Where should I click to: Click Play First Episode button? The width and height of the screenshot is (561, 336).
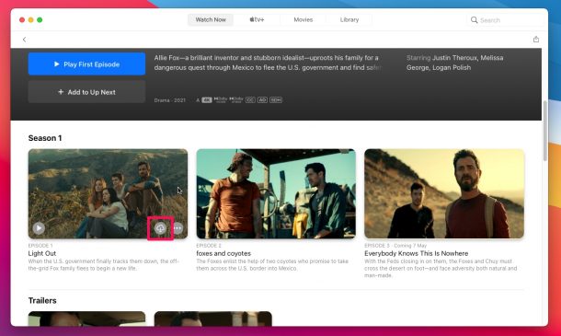pos(86,64)
